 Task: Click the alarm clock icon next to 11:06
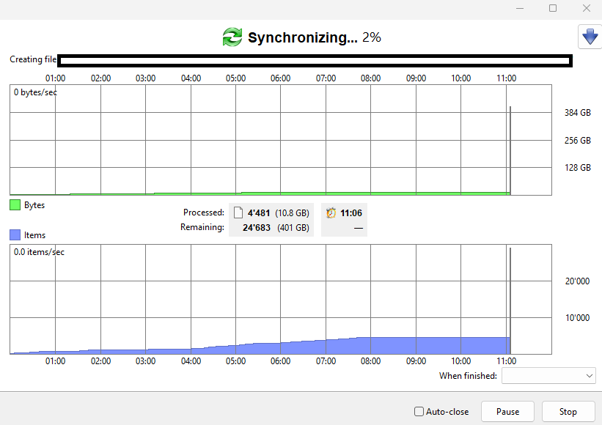[x=331, y=212]
